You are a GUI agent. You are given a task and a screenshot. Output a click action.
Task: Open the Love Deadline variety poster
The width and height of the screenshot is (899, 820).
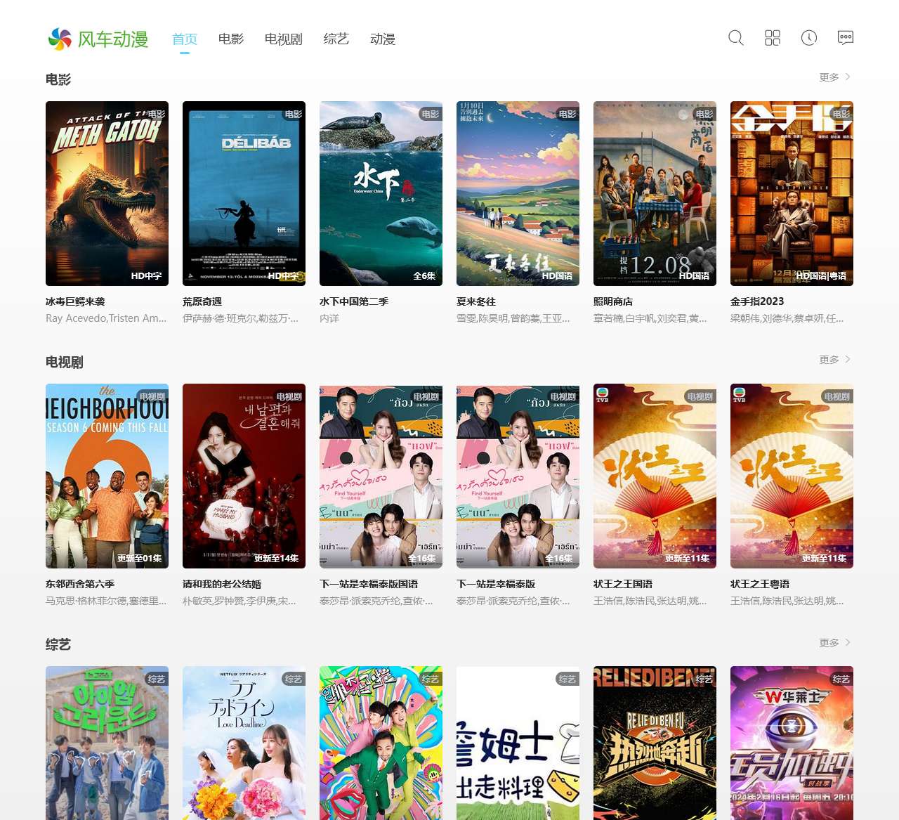244,743
